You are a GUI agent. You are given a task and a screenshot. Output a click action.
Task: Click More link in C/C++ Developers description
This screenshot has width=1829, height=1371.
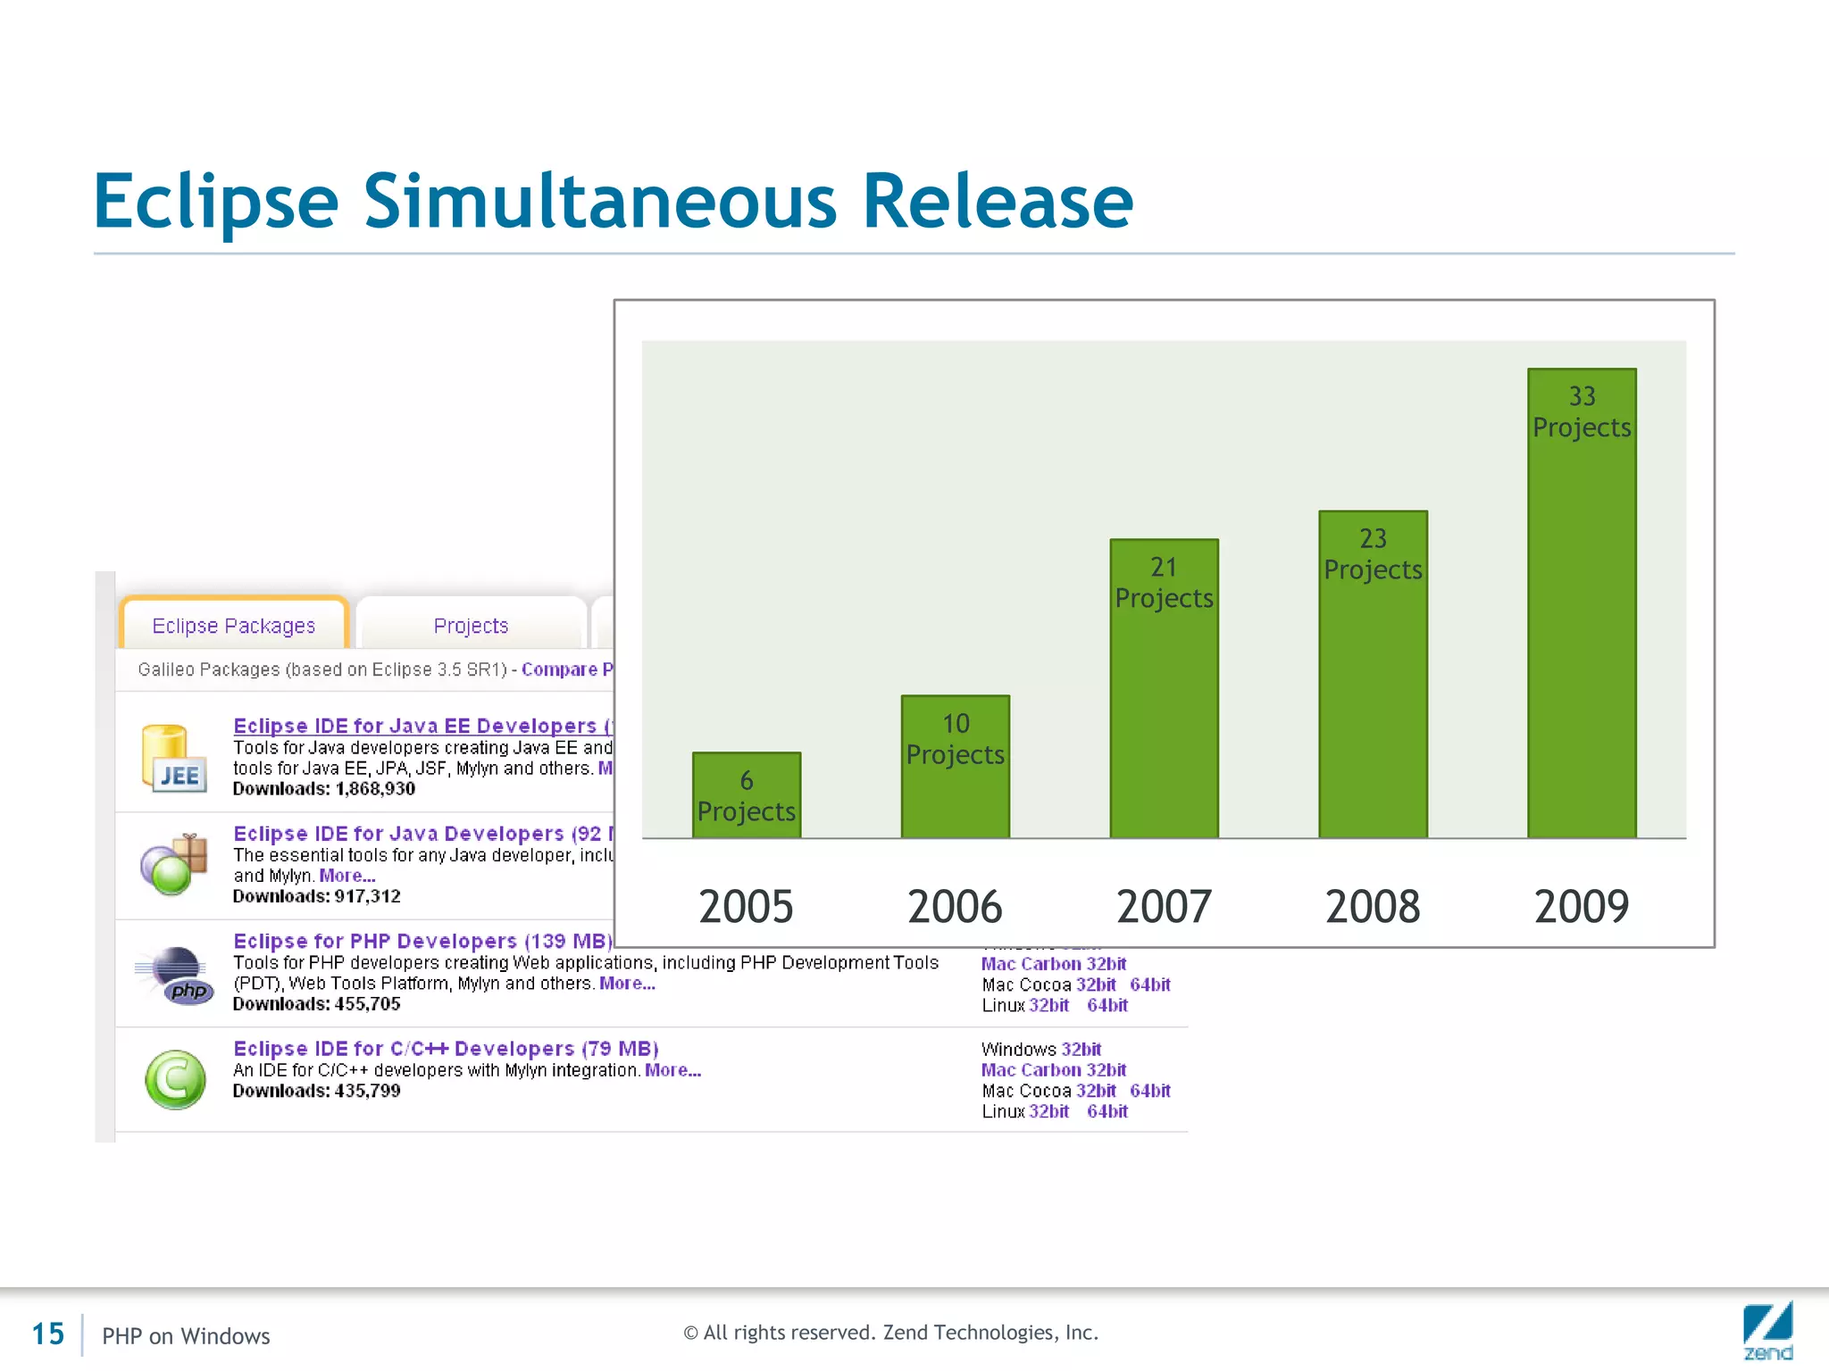672,1069
